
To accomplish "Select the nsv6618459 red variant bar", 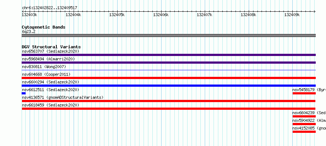I will [x=168, y=109].
